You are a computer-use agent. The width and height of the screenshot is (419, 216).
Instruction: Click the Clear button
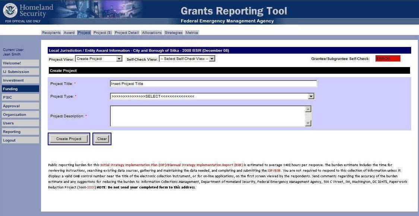(x=102, y=139)
